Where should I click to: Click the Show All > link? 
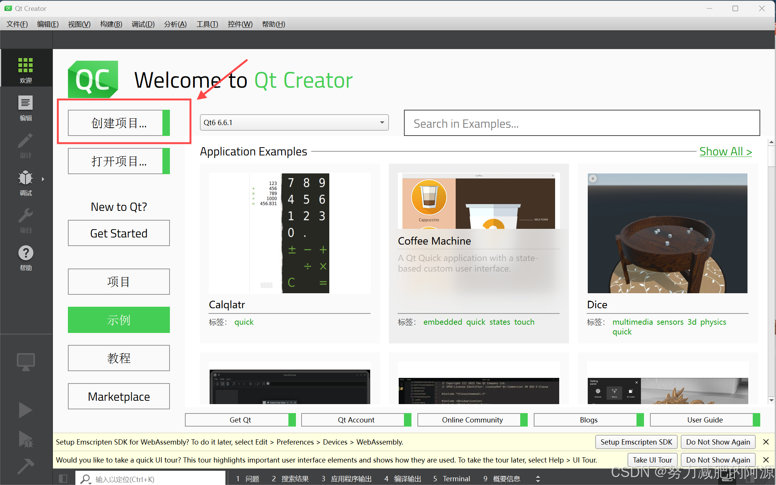coord(726,151)
